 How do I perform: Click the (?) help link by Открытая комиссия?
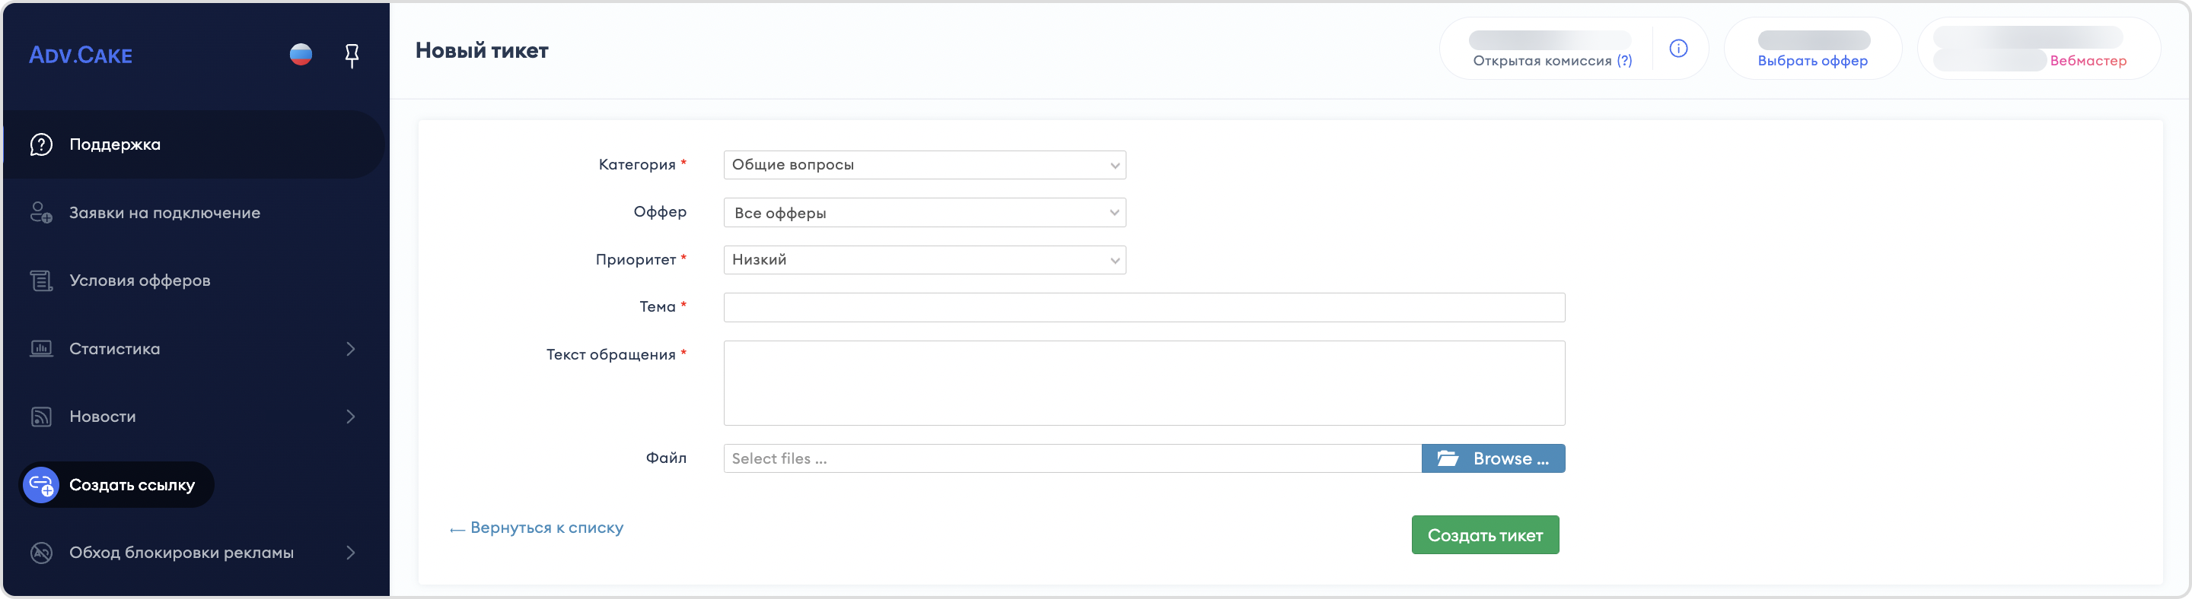coord(1624,61)
